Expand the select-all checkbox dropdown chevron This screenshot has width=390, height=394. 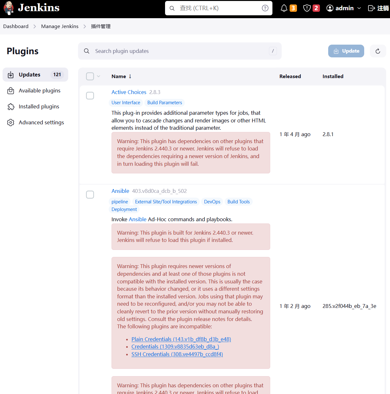[98, 76]
